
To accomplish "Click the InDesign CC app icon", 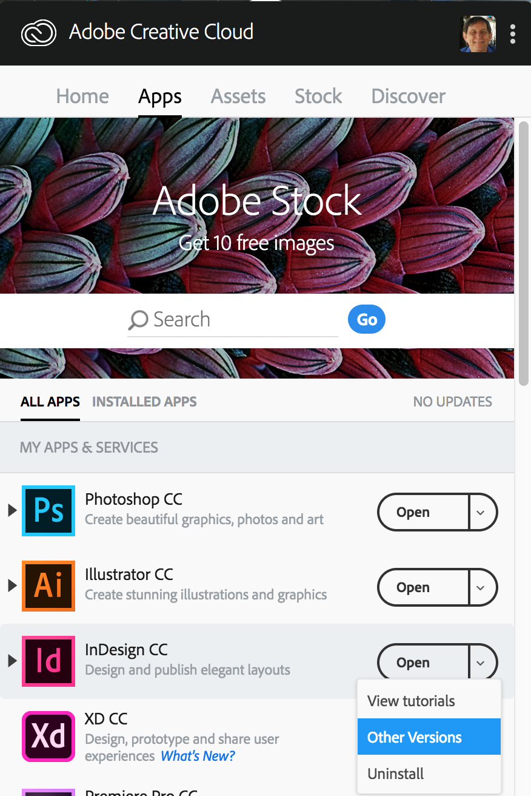I will click(x=48, y=661).
